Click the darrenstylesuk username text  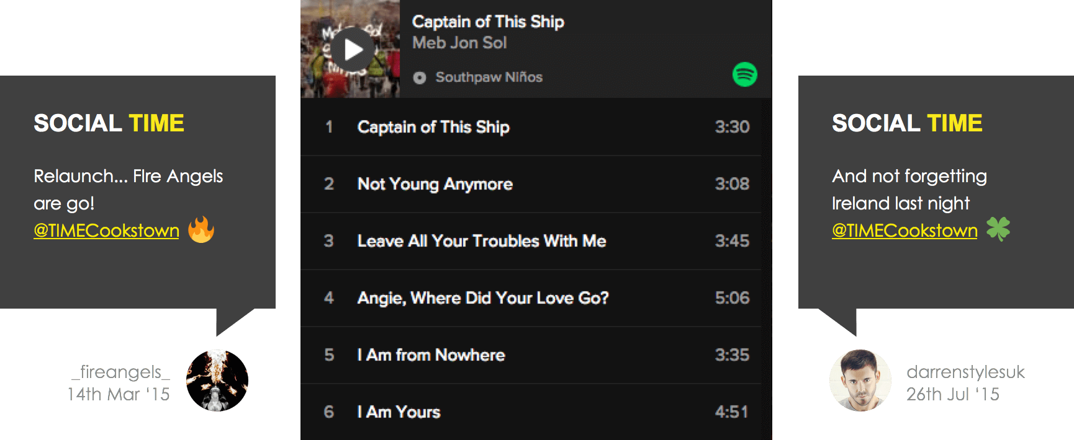965,372
